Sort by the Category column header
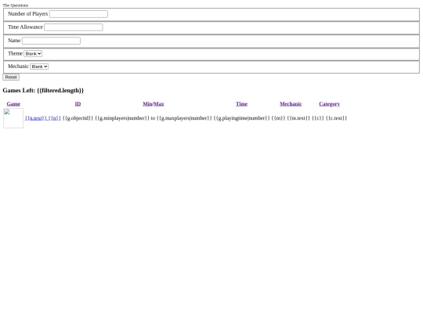Viewport: 423px width, 317px height. pos(329,104)
